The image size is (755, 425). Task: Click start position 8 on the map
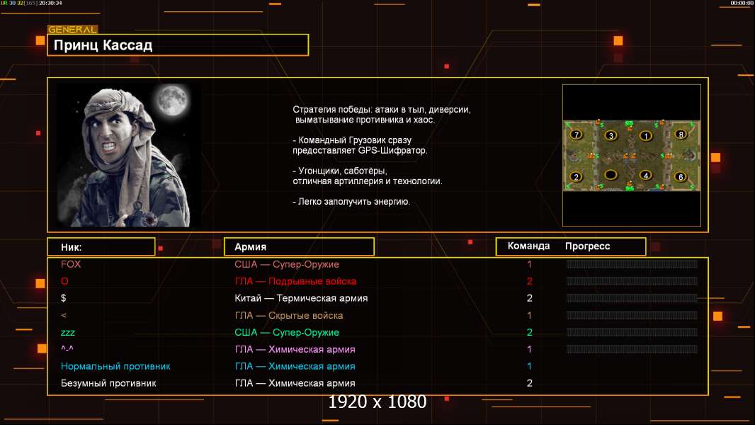coord(681,135)
